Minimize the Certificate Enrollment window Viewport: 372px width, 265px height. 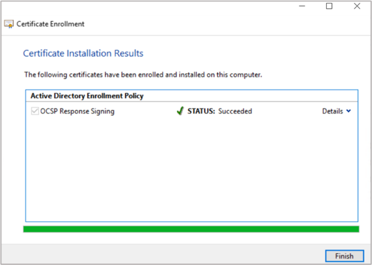[x=302, y=6]
